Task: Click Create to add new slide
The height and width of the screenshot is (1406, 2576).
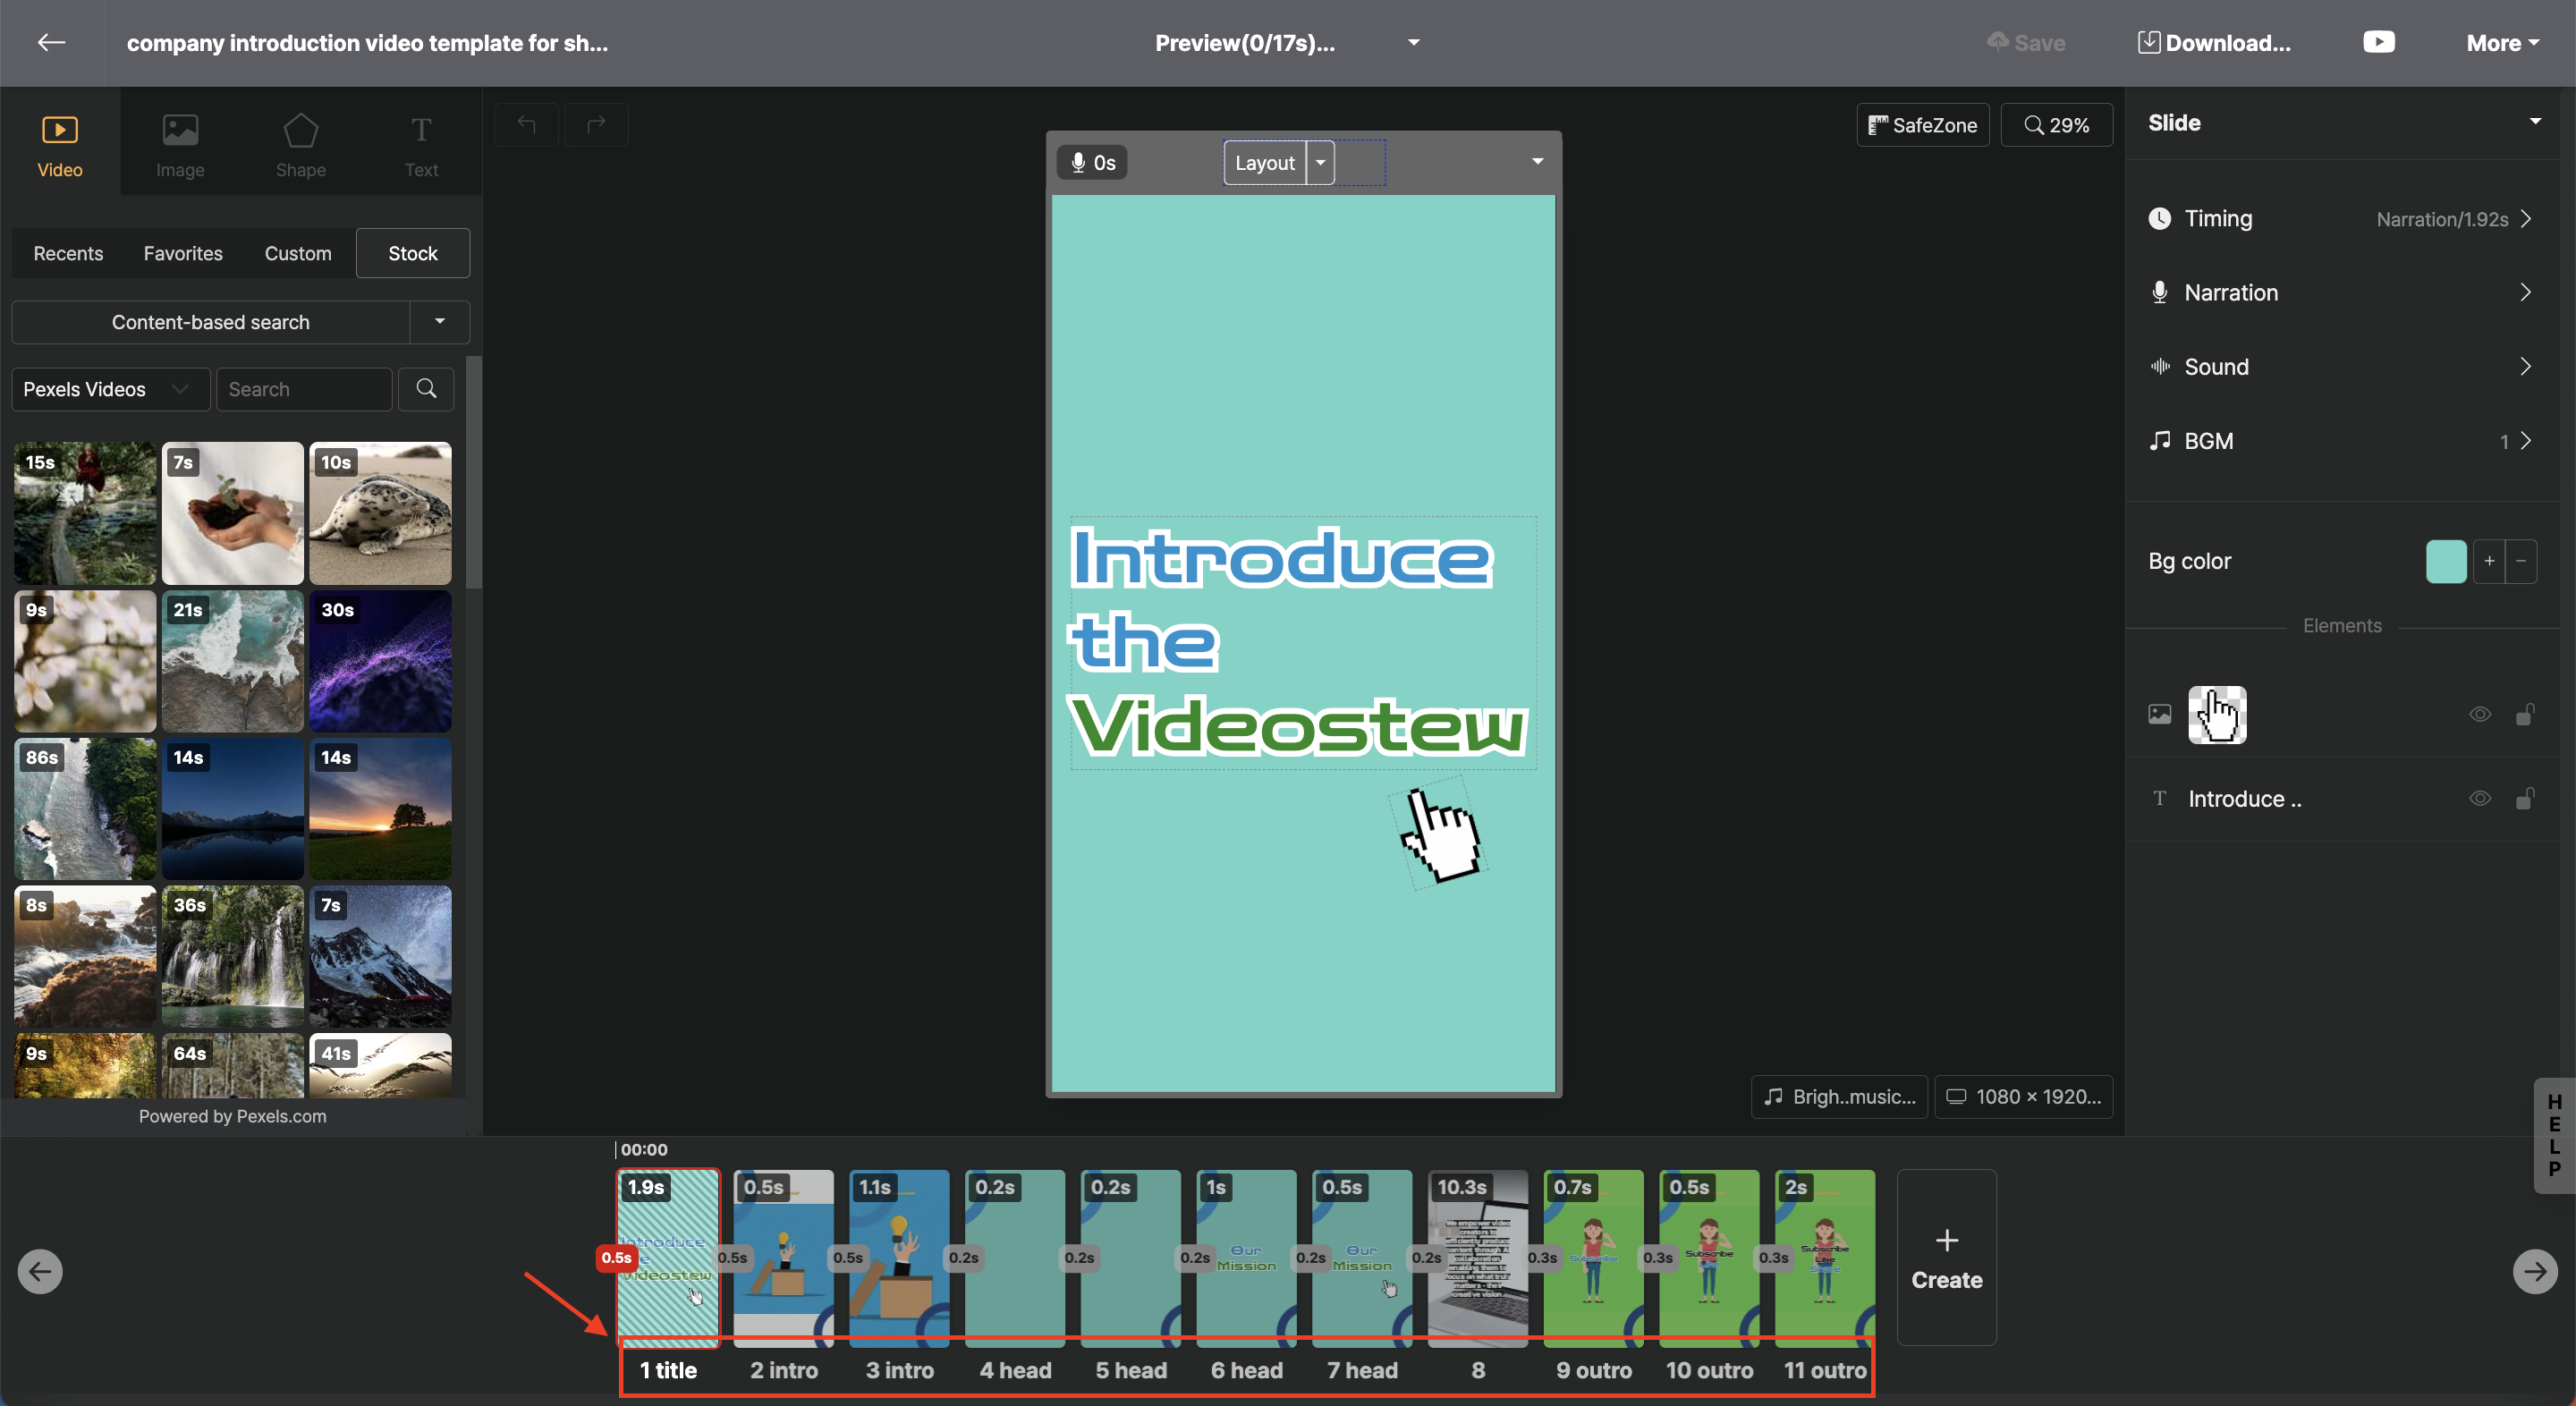Action: tap(1946, 1257)
